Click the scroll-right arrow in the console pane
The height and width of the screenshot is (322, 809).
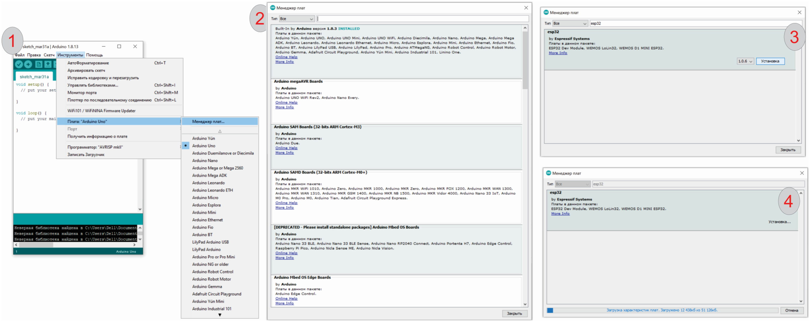134,244
